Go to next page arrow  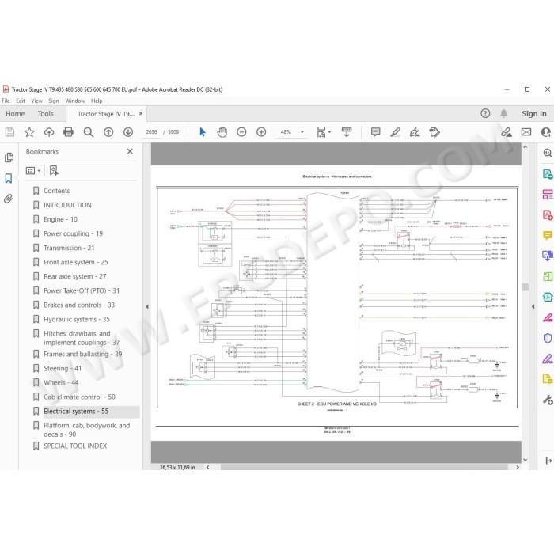128,132
